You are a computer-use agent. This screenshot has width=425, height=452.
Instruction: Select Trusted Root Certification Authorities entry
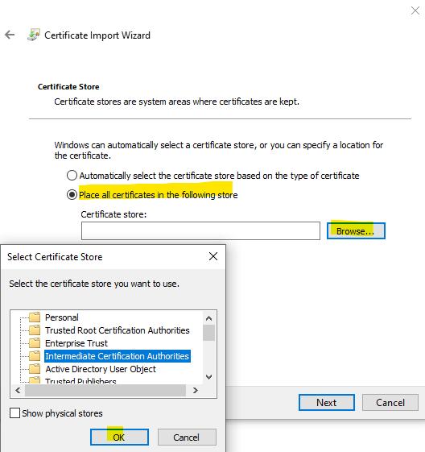click(x=118, y=330)
